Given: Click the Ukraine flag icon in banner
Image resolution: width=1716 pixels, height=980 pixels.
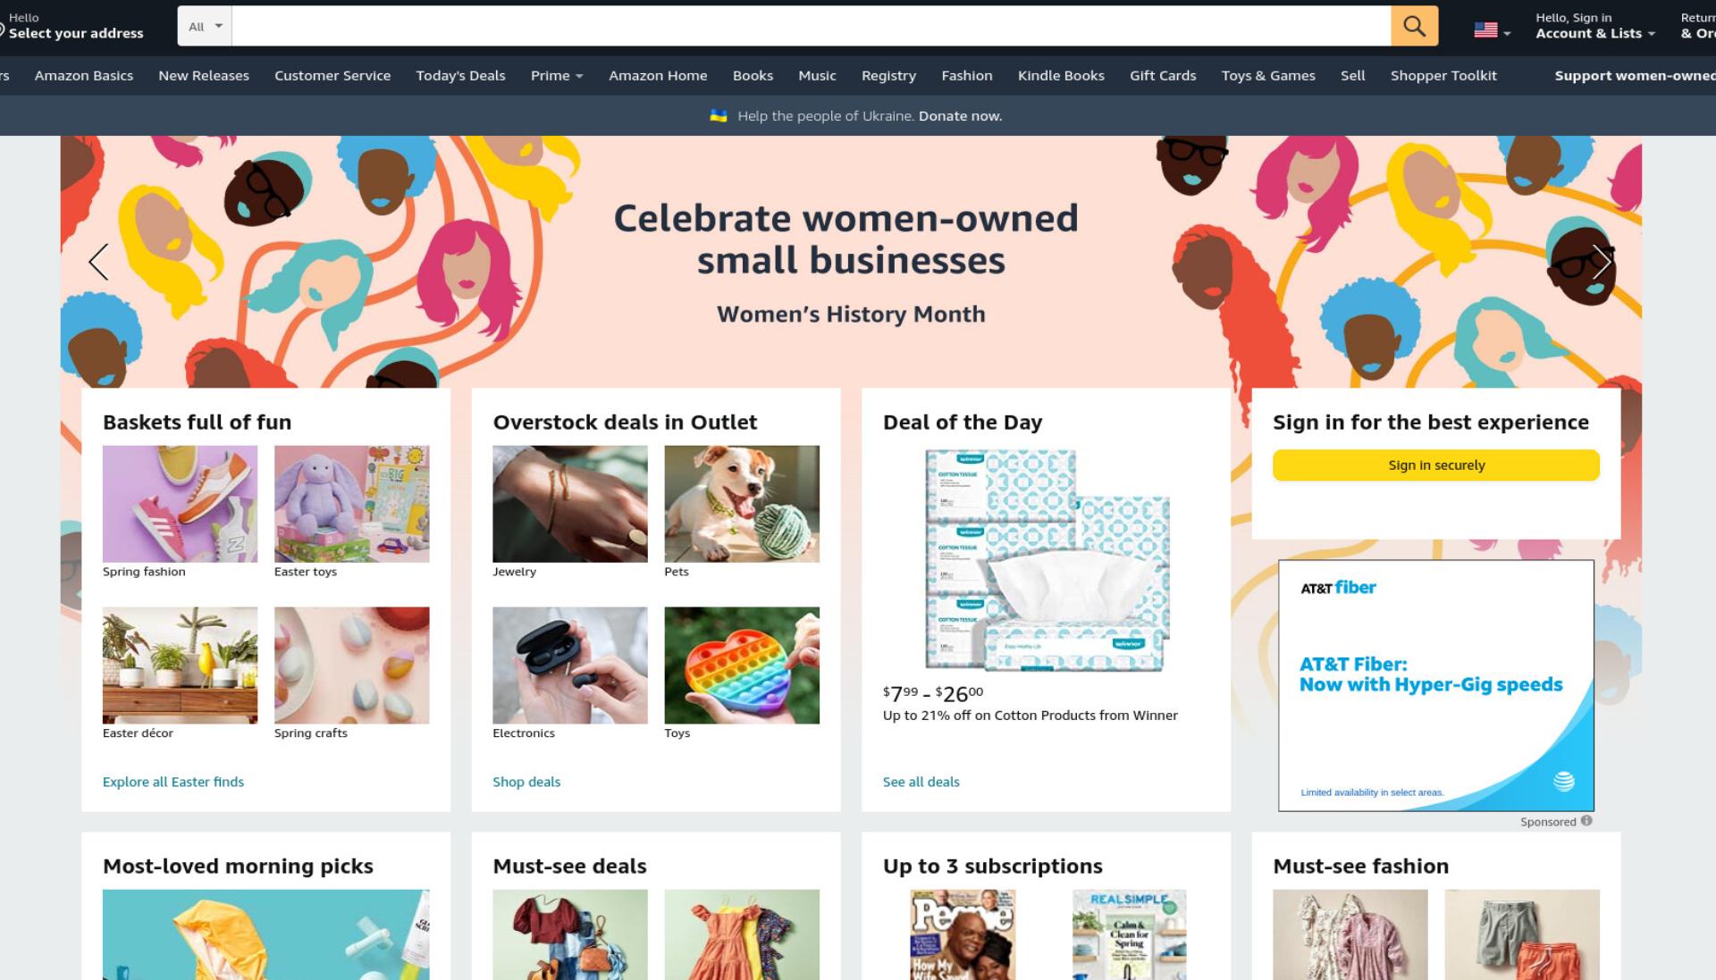Looking at the screenshot, I should pos(718,115).
